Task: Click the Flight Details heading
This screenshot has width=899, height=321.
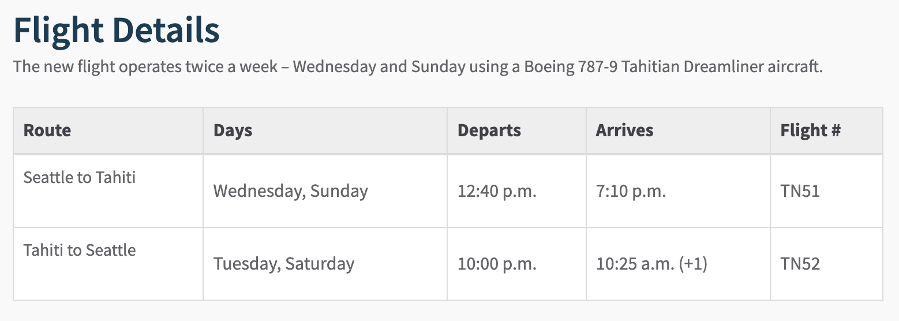Action: (x=116, y=31)
